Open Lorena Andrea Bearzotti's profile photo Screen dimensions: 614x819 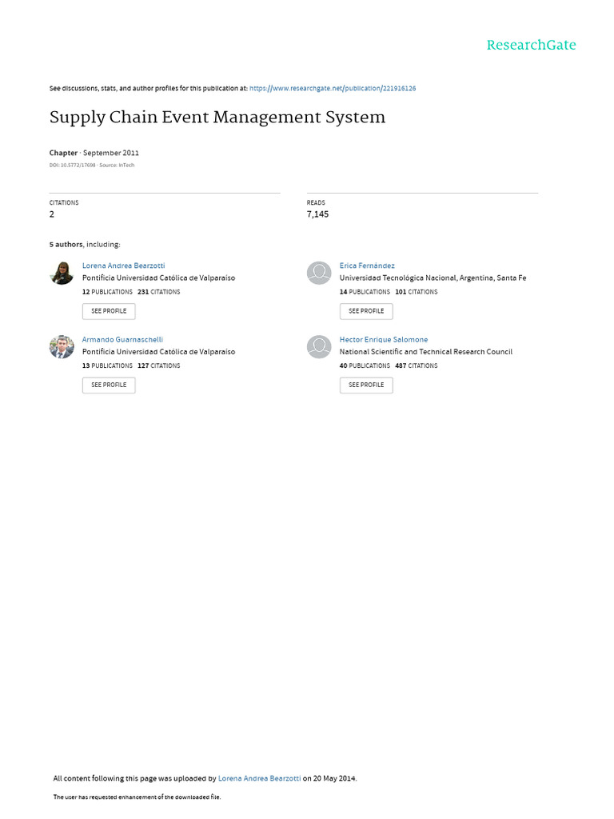pos(62,274)
